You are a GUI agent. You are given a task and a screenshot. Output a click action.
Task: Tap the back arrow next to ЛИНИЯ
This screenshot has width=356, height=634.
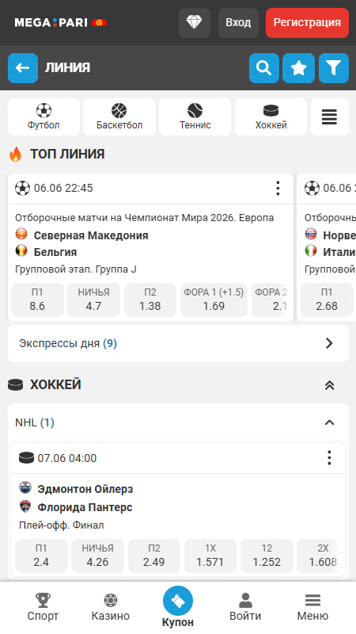coord(23,68)
